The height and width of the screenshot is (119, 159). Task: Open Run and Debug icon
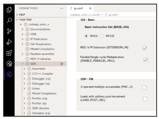(9, 42)
